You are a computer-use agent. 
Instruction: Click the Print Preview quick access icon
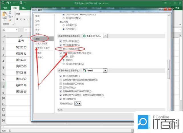point(21,3)
